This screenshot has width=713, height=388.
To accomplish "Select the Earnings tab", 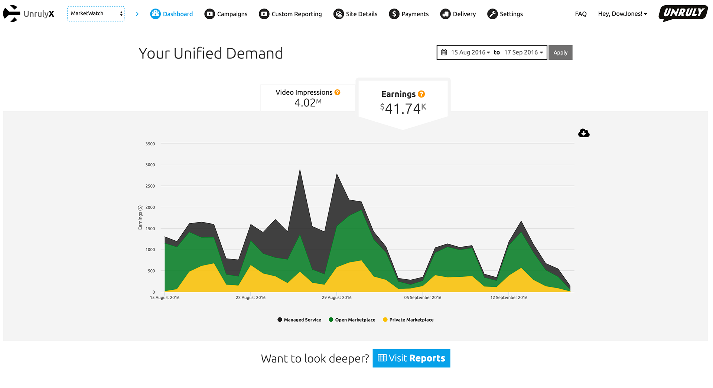I will (403, 103).
